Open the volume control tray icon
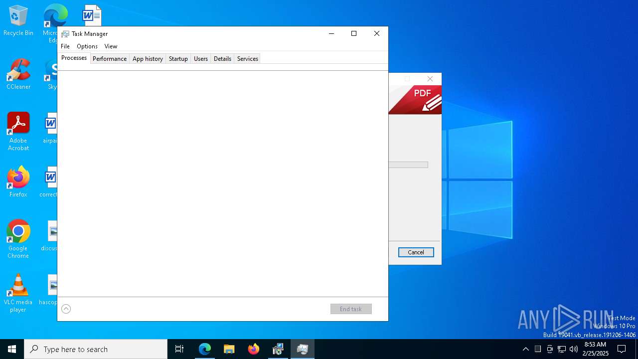The image size is (638, 359). [574, 349]
